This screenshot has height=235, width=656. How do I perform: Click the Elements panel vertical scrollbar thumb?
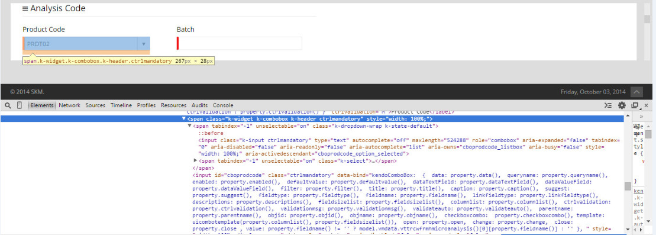628,186
